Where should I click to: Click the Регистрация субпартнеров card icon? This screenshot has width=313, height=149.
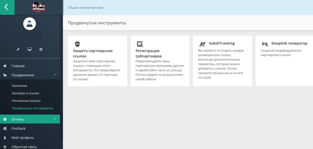pos(140,44)
